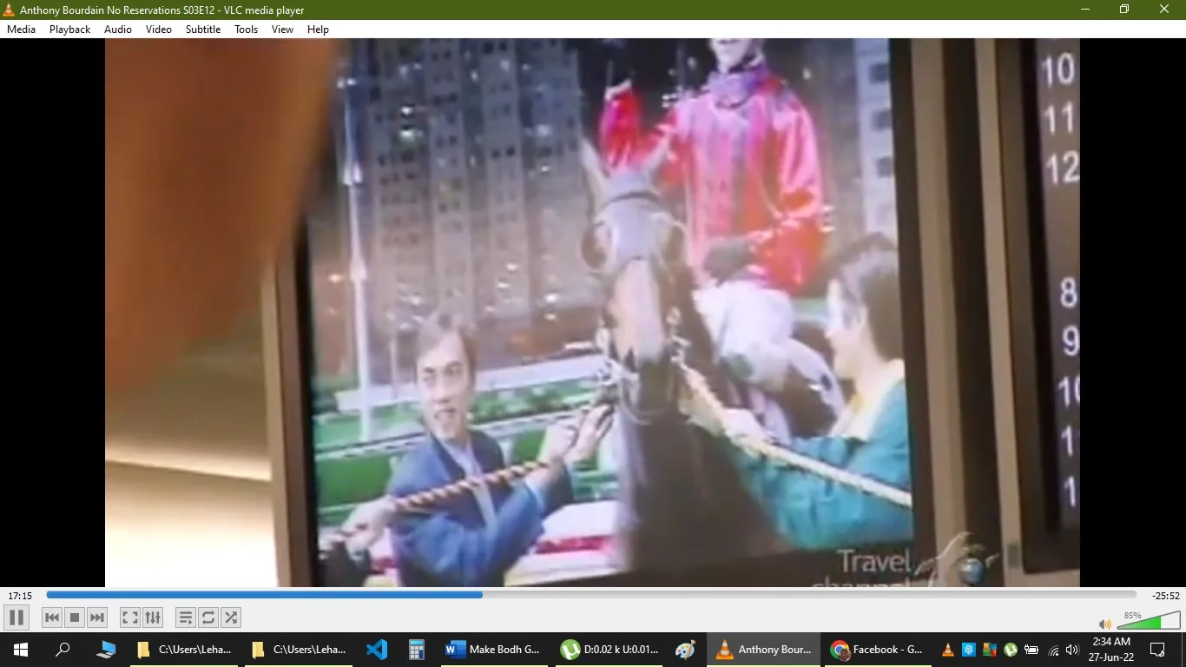Pause the video playback

pyautogui.click(x=16, y=617)
